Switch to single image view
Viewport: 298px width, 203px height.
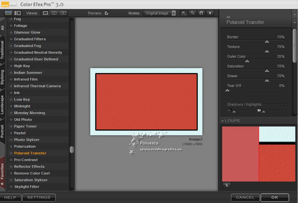pos(45,13)
